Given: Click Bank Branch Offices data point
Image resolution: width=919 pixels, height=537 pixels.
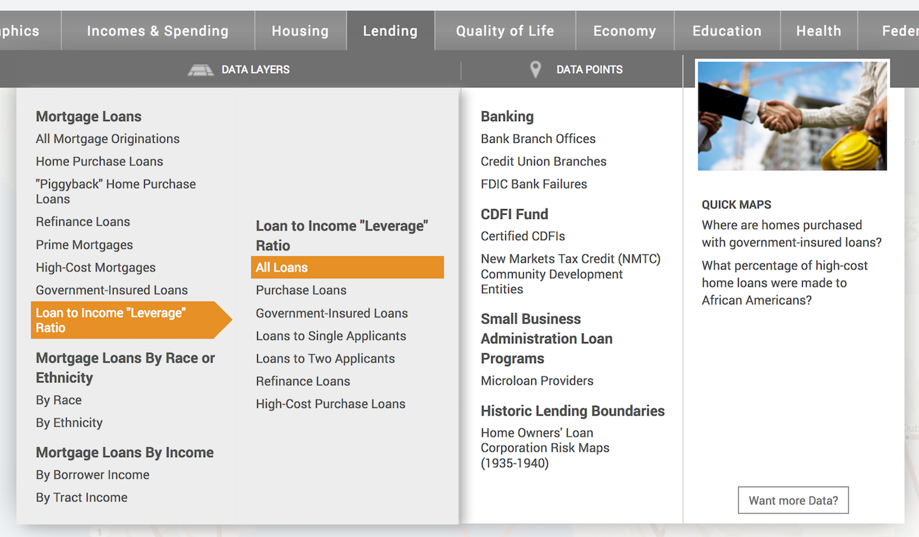Looking at the screenshot, I should click(x=538, y=138).
